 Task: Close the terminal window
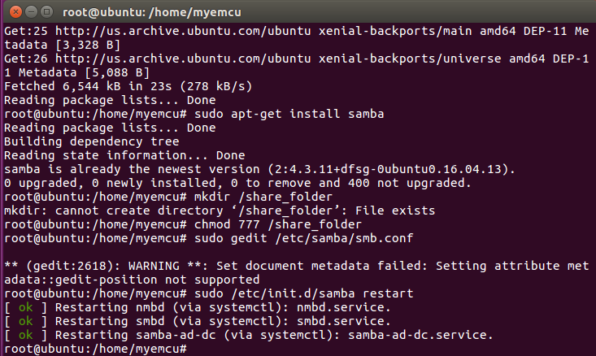(x=15, y=11)
